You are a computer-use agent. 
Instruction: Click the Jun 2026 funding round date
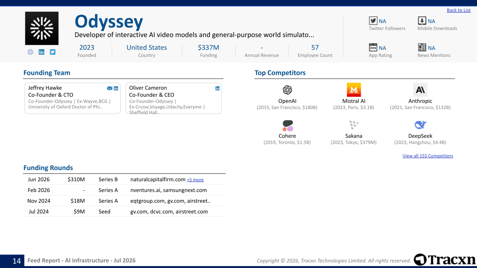point(39,179)
